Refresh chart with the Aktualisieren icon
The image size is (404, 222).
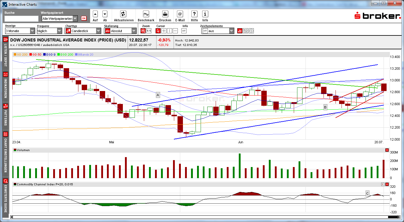[123, 14]
